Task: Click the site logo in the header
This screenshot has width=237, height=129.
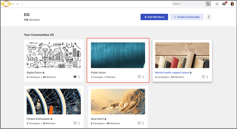Action: coord(6,4)
